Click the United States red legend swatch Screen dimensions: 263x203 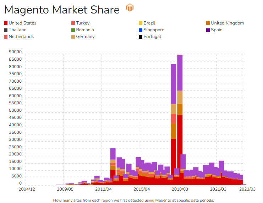[6, 23]
